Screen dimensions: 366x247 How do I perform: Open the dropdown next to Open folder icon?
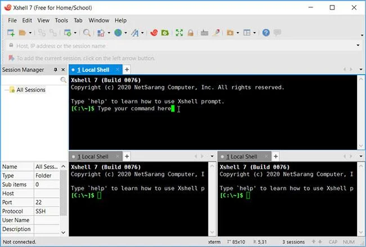(30, 33)
